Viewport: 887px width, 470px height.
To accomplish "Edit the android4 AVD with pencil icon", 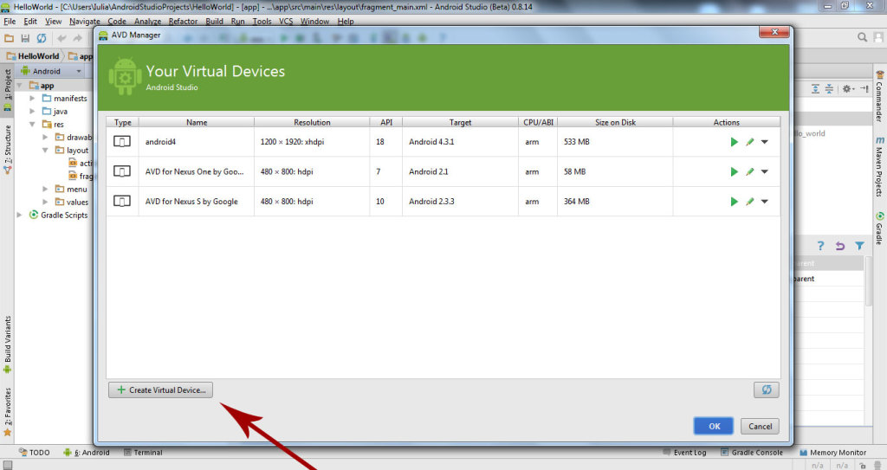I will 749,142.
